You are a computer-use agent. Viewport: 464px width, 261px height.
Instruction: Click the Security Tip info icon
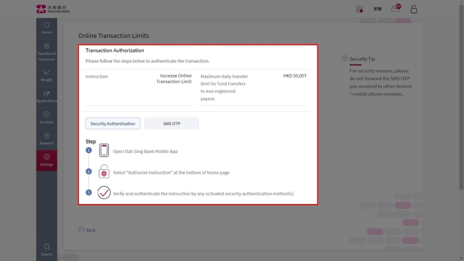[x=345, y=58]
